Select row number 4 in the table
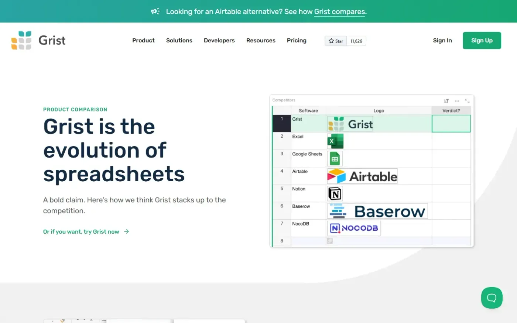 (x=282, y=176)
